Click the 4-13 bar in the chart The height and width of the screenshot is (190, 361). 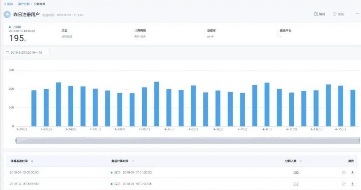(x=316, y=108)
